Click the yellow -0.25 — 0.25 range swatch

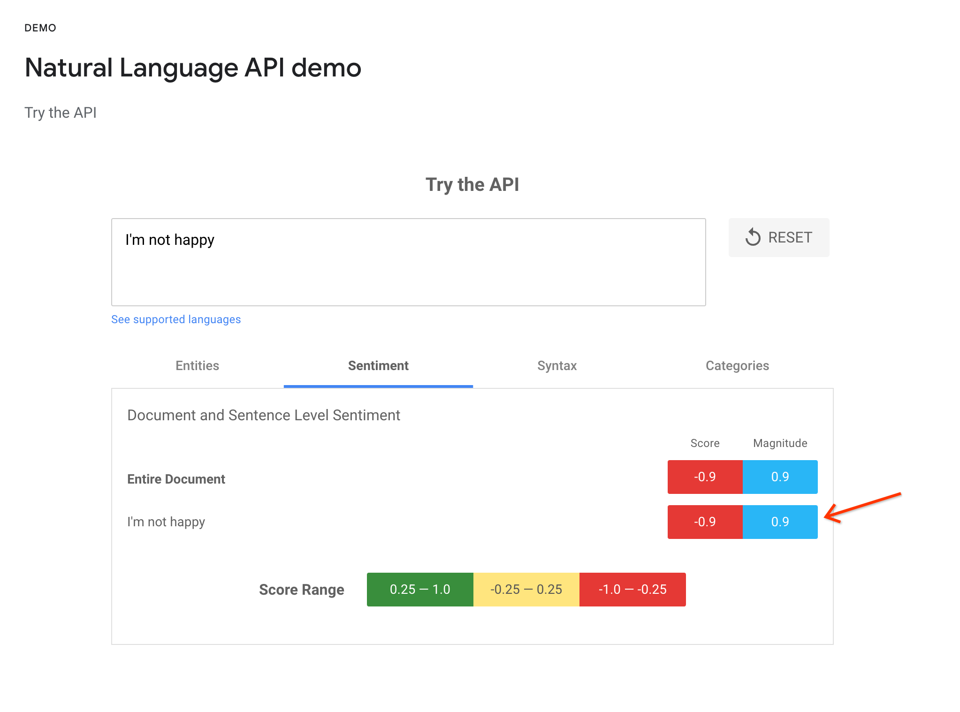coord(526,590)
